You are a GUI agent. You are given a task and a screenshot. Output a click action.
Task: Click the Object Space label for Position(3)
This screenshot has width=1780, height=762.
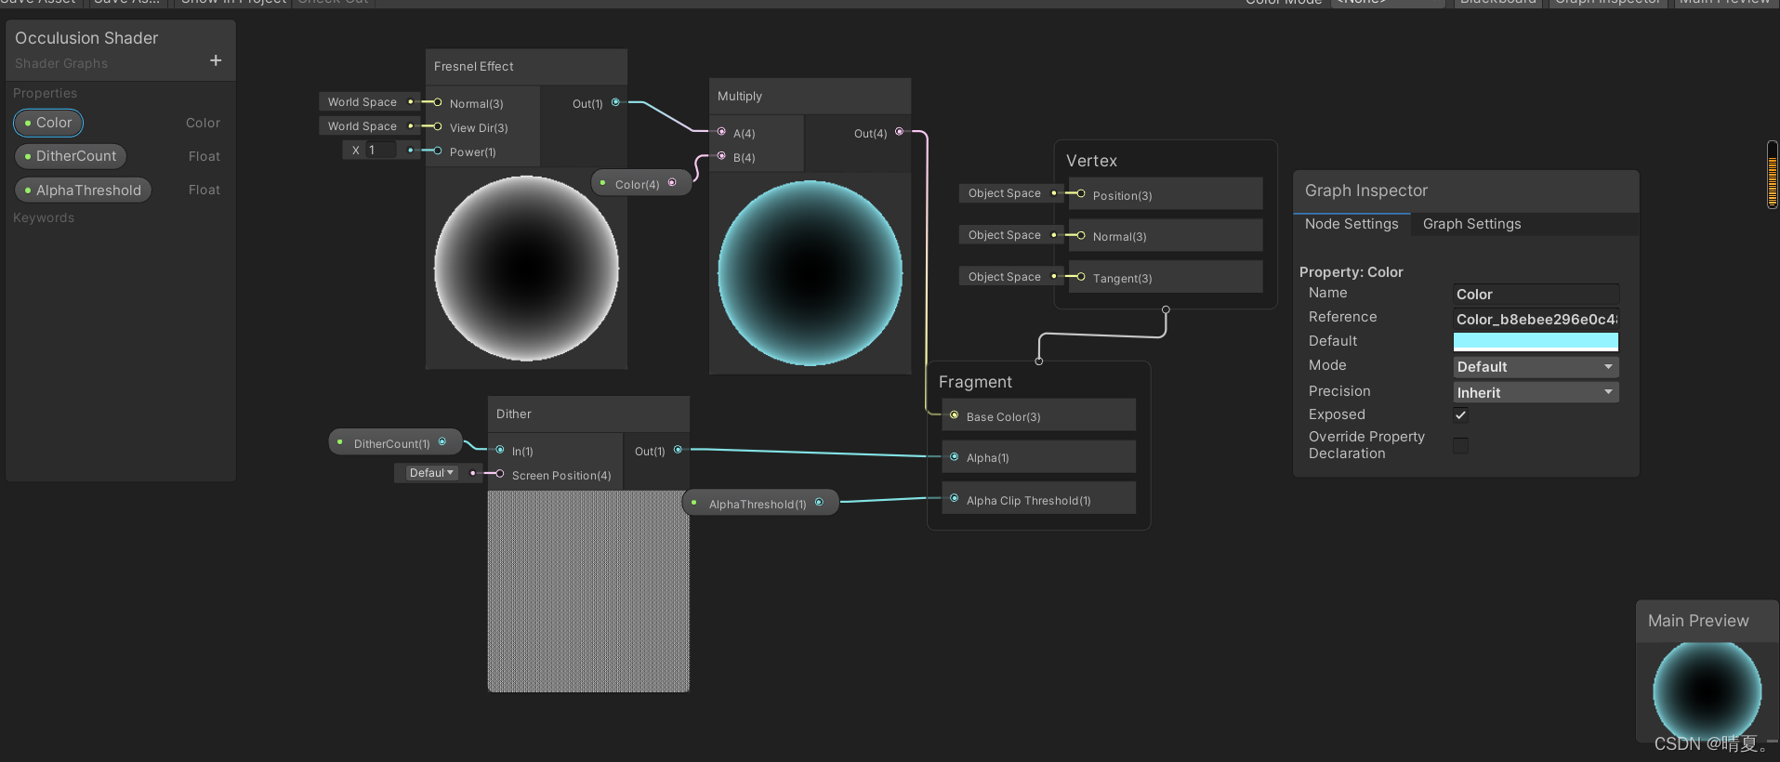click(1004, 193)
